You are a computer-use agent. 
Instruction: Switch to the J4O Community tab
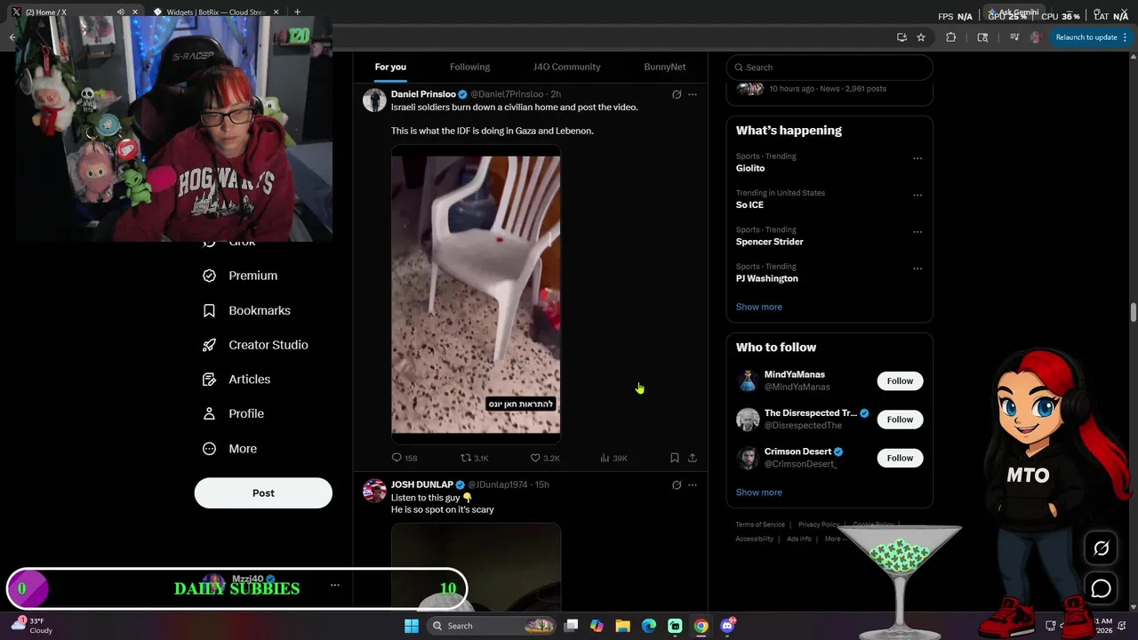tap(566, 67)
